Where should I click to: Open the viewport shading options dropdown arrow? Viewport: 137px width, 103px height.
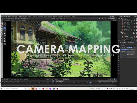click(x=116, y=18)
